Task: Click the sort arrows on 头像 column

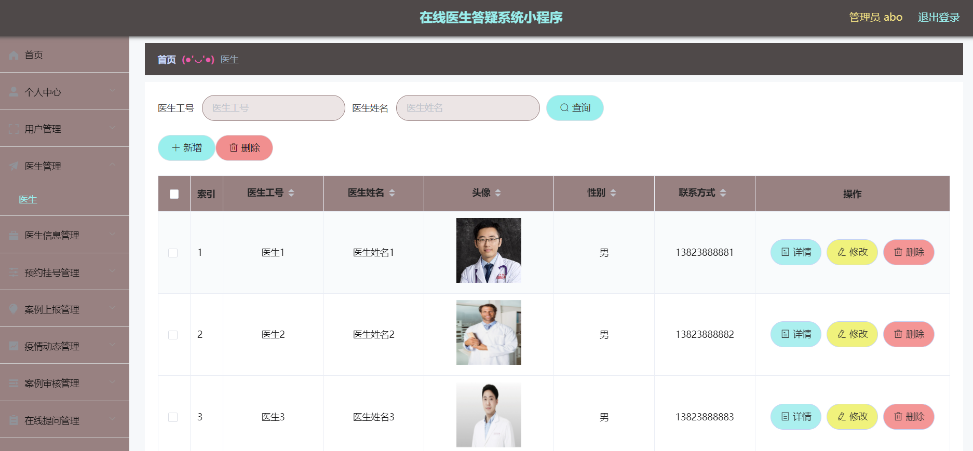Action: [498, 193]
